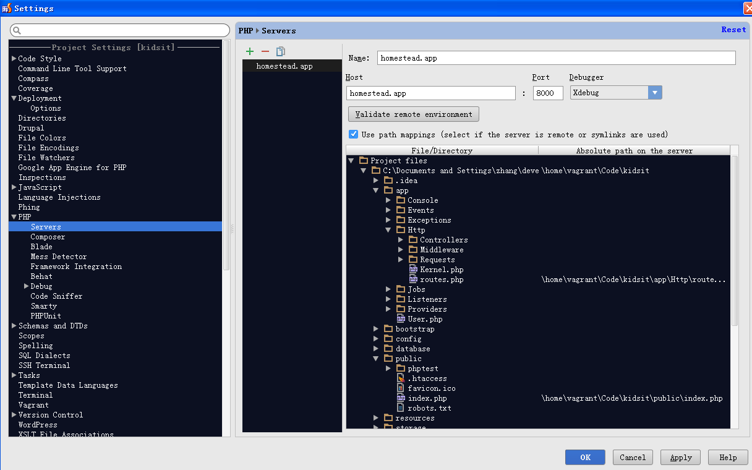Click the Cancel button
Screen dimensions: 752x470
pos(633,458)
